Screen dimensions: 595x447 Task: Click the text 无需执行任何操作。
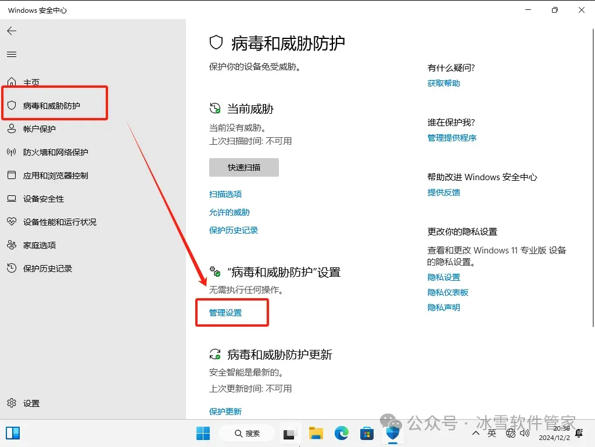(x=246, y=290)
